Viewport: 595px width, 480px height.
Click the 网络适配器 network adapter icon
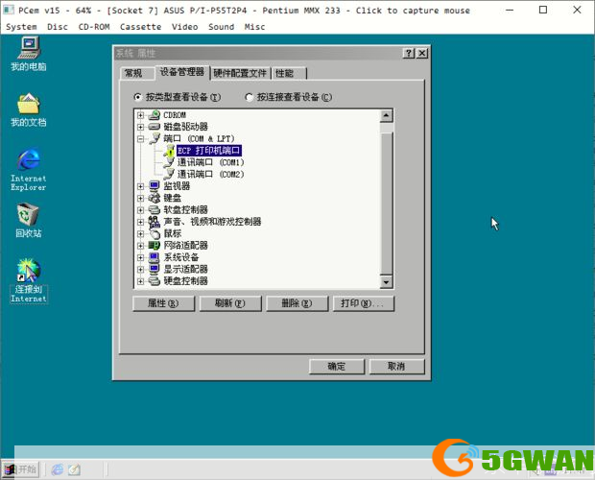pyautogui.click(x=155, y=246)
